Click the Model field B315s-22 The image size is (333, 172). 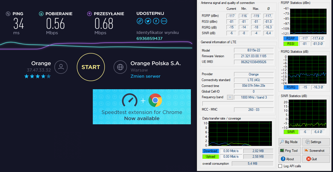tap(254, 51)
